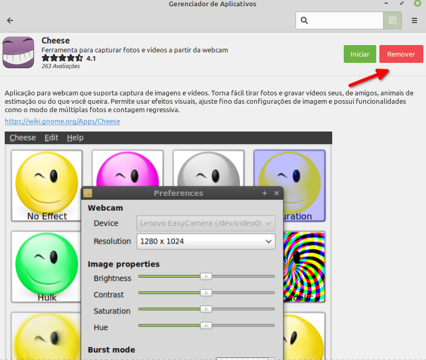The width and height of the screenshot is (426, 360).
Task: Maximize the Gerenciador de Aplicativos window
Action: coord(402,3)
